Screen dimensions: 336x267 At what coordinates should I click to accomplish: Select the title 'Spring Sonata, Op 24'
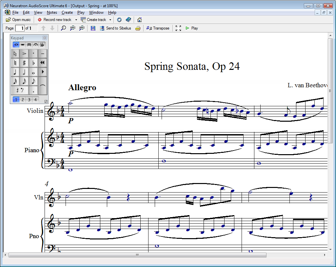pos(192,66)
